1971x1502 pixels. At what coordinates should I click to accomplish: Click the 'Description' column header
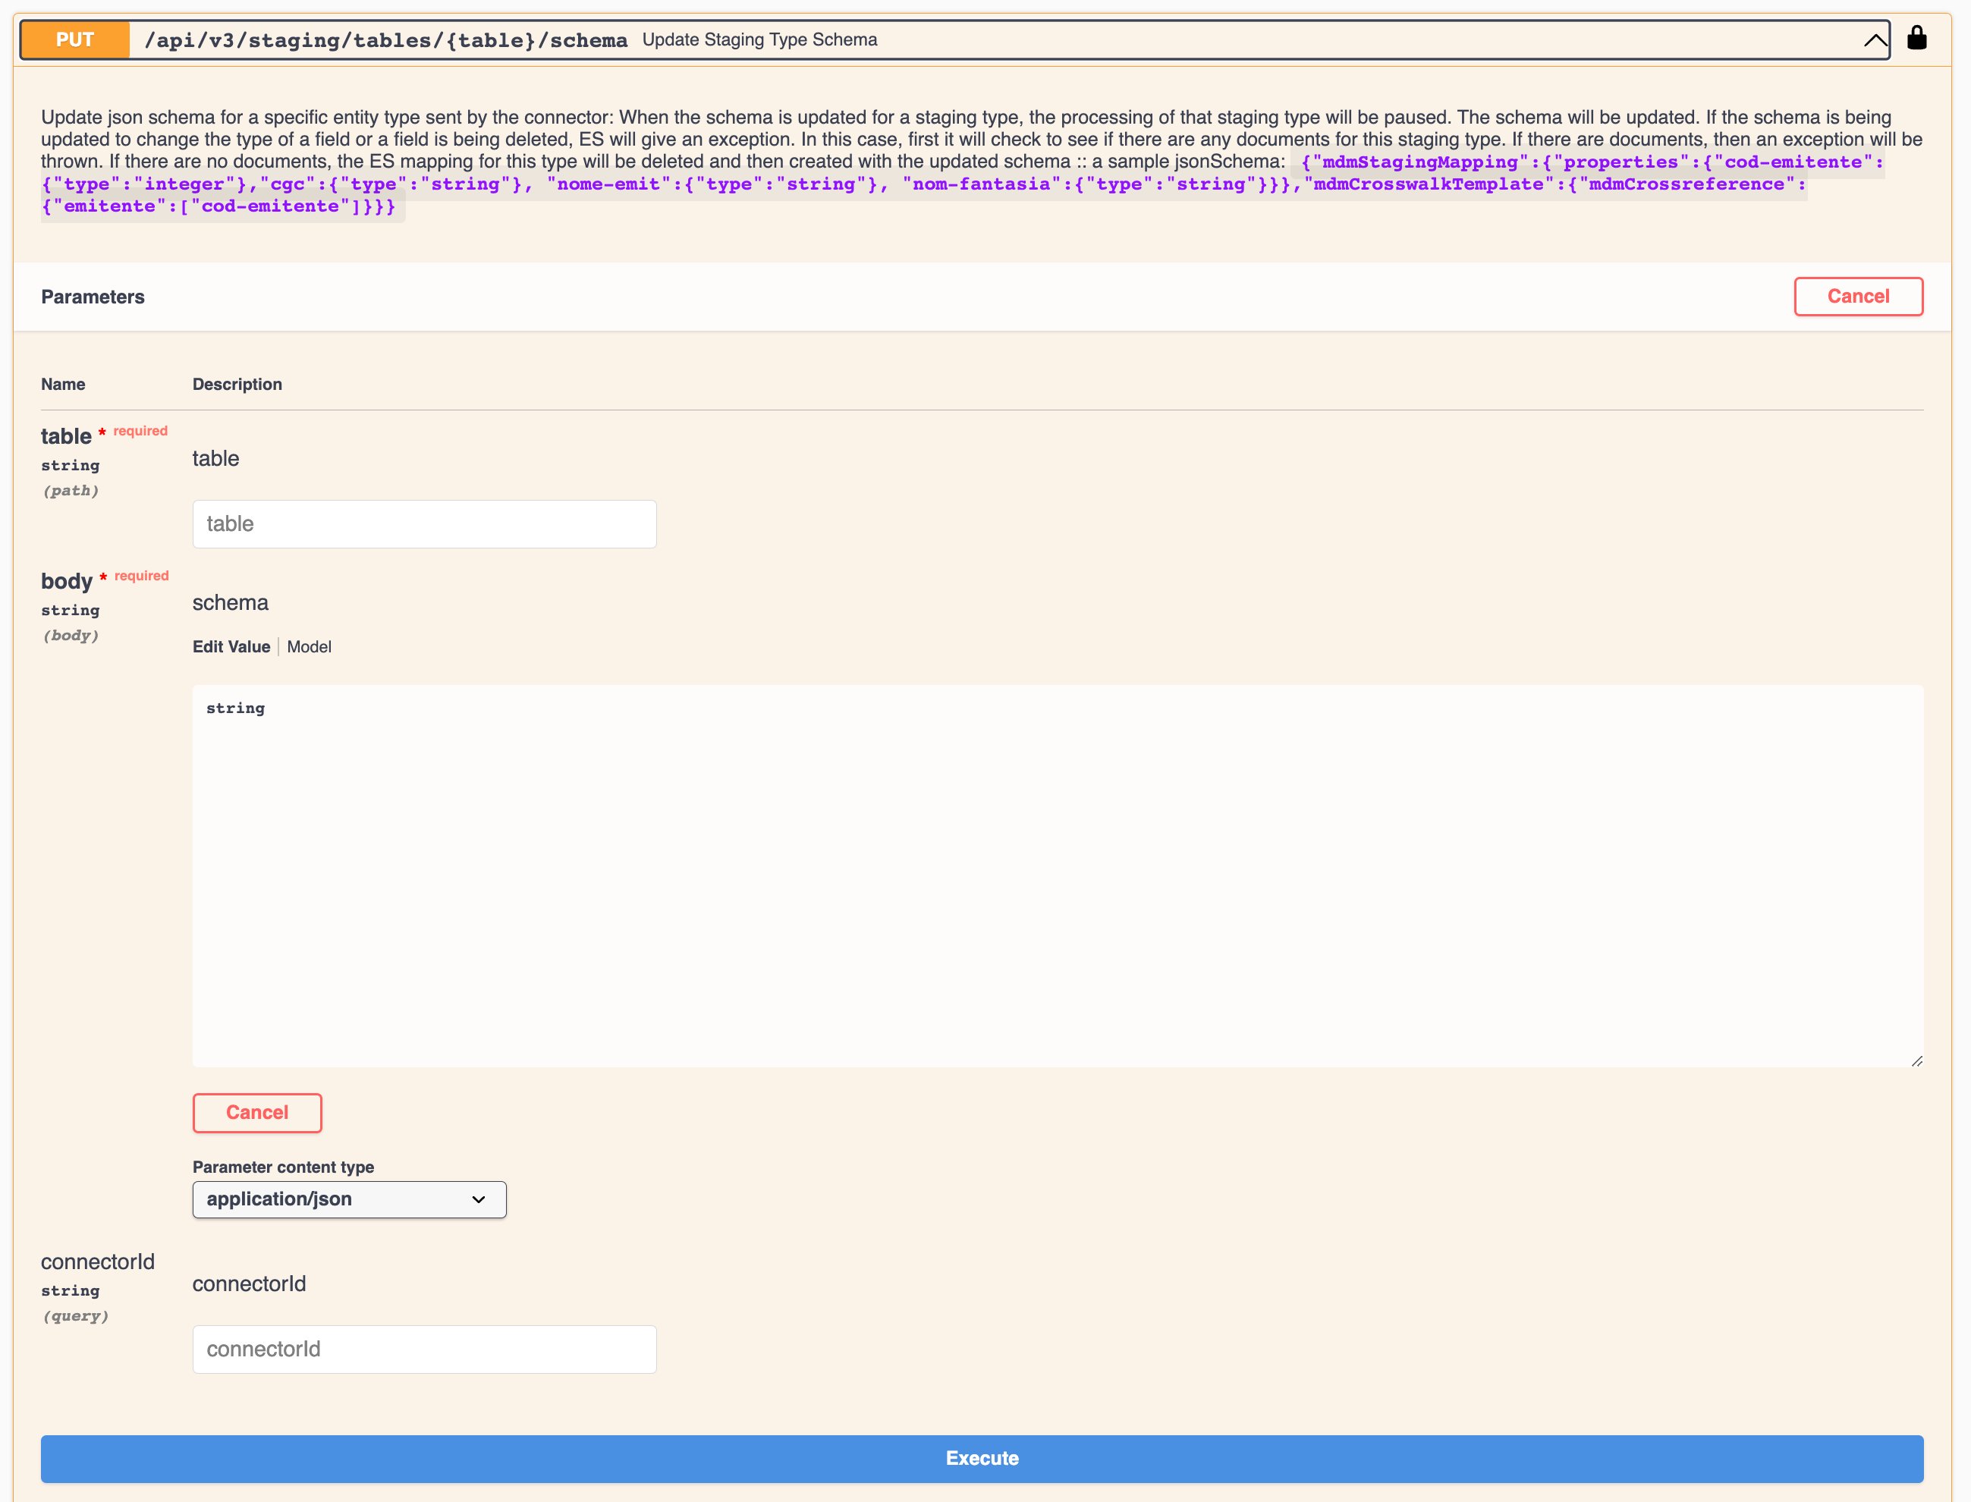pyautogui.click(x=237, y=385)
